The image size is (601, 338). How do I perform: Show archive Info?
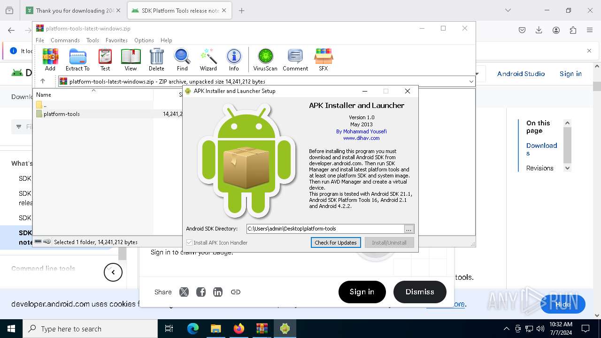pyautogui.click(x=234, y=60)
